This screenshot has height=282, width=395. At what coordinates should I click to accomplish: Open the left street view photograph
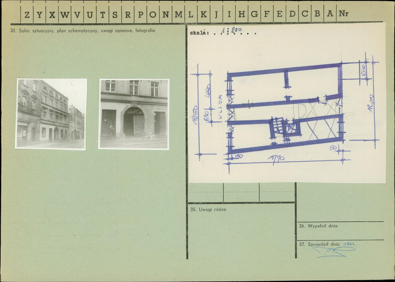tap(51, 114)
